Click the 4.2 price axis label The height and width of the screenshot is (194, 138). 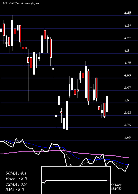[x=127, y=50]
